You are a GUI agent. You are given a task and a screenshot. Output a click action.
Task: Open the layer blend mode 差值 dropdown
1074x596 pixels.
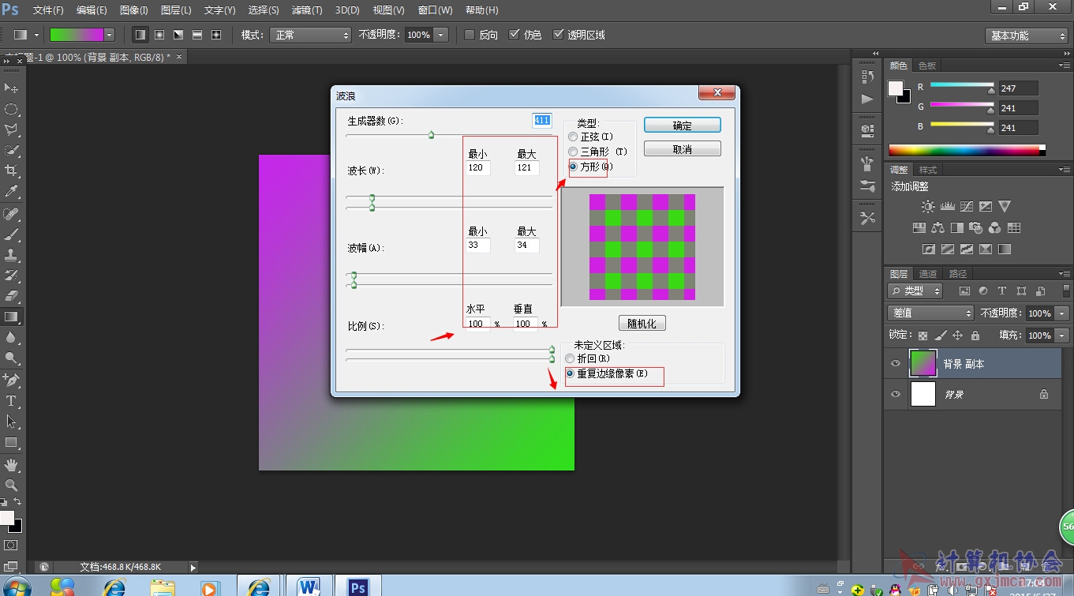pyautogui.click(x=931, y=313)
